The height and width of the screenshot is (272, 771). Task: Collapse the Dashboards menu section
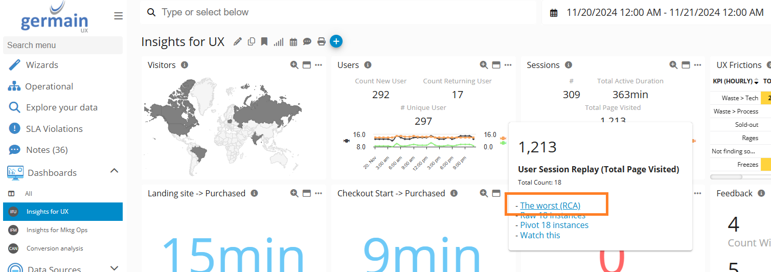point(115,171)
